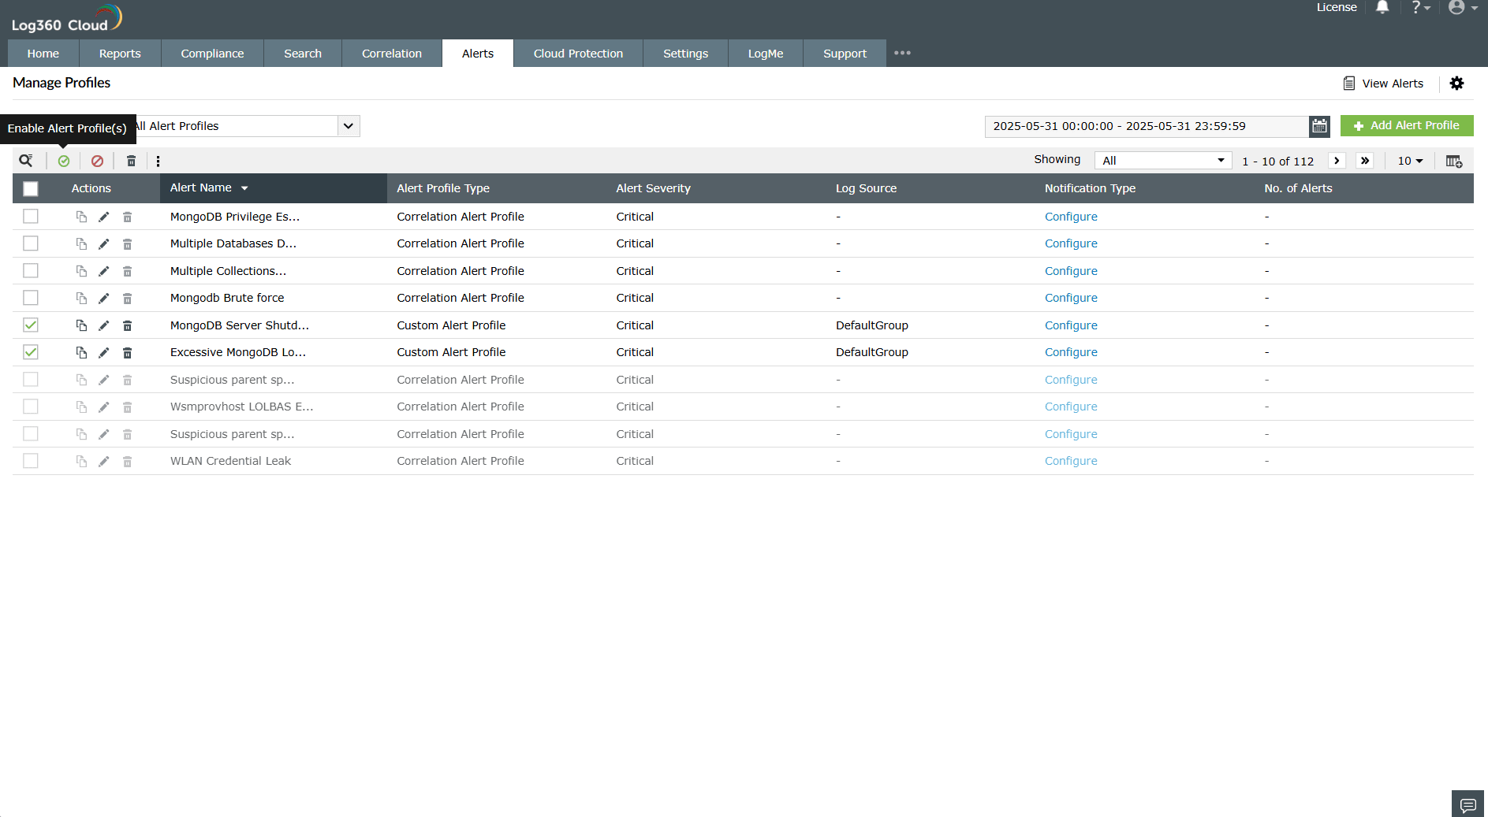Configure notifications for Mongodb Brute force

pyautogui.click(x=1071, y=298)
